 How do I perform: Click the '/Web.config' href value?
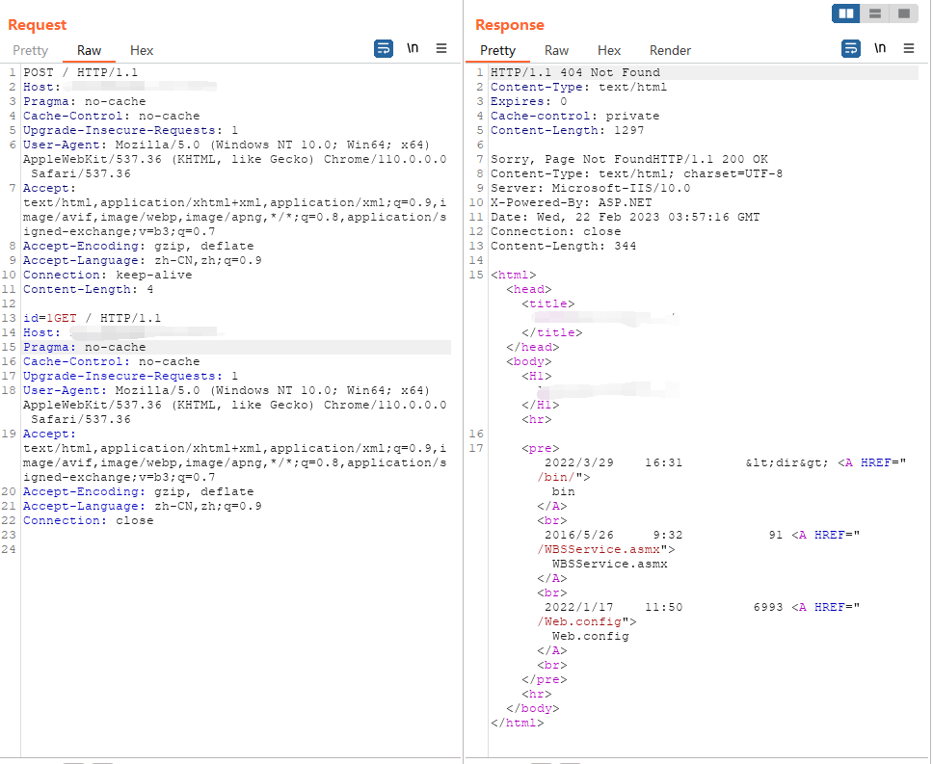[579, 622]
